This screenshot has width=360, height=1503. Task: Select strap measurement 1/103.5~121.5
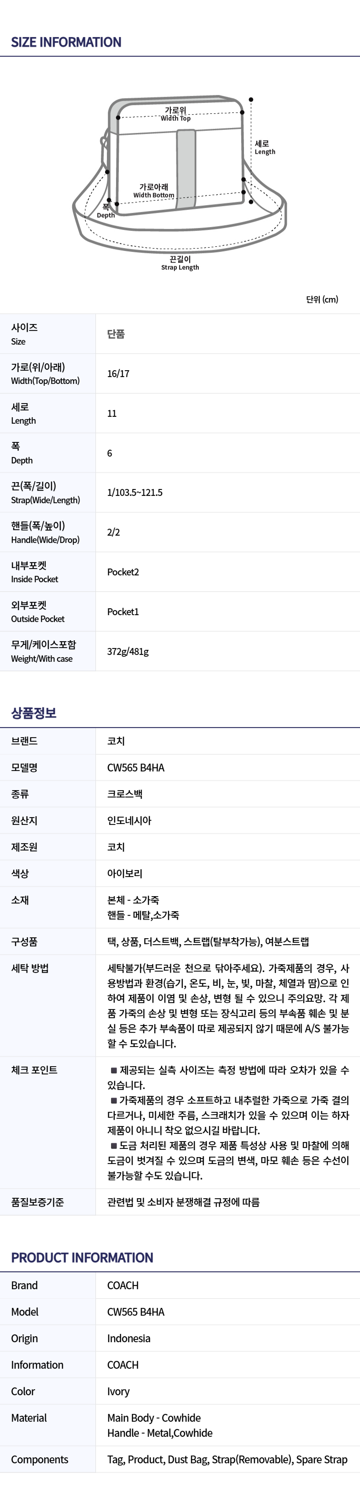tap(135, 493)
